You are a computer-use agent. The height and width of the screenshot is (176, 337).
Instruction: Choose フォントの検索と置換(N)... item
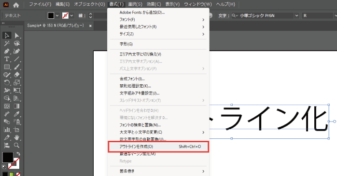pyautogui.click(x=158, y=125)
